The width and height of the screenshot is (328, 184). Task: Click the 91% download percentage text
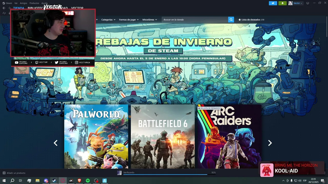click(x=213, y=173)
